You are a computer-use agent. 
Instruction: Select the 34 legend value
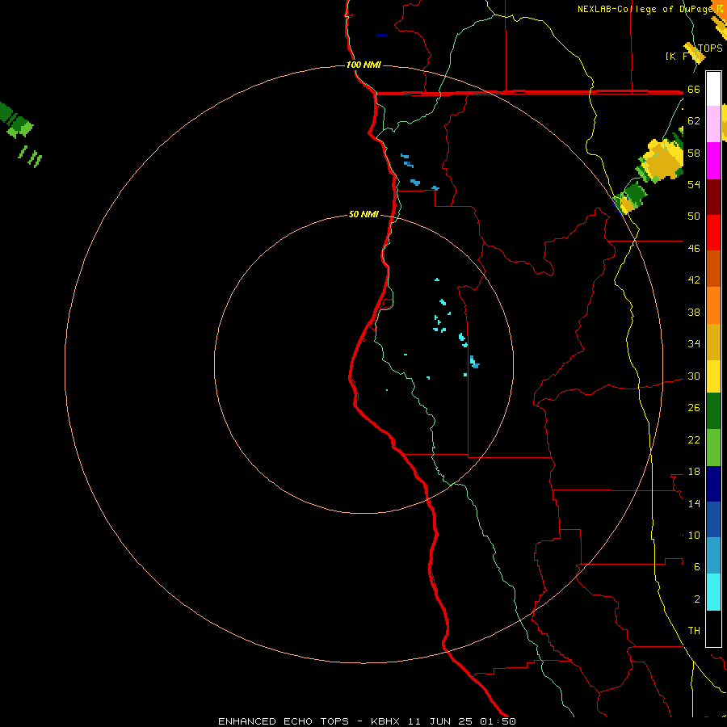click(694, 343)
